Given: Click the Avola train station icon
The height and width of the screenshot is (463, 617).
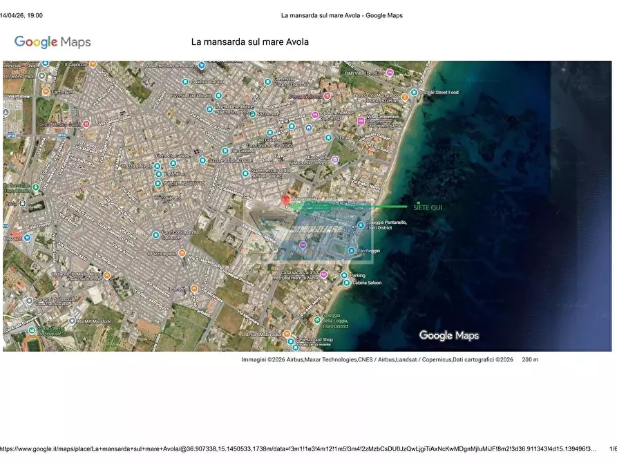Looking at the screenshot, I should pos(23,204).
